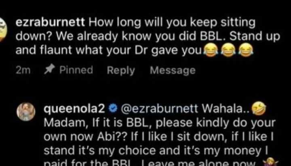The image size is (291, 166).
Task: Reply to ezraburnett's comment
Action: coord(121,71)
